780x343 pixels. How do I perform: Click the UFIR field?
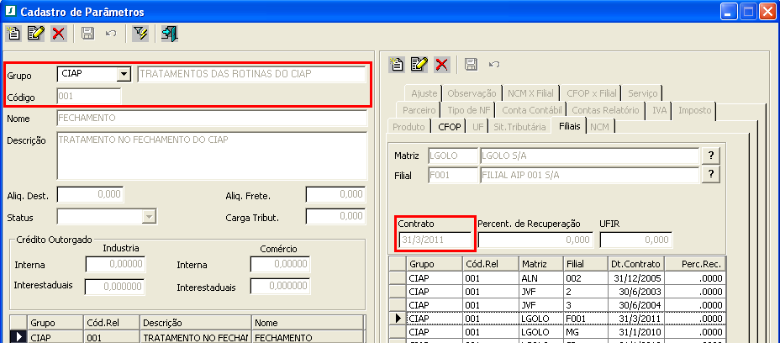[x=636, y=240]
